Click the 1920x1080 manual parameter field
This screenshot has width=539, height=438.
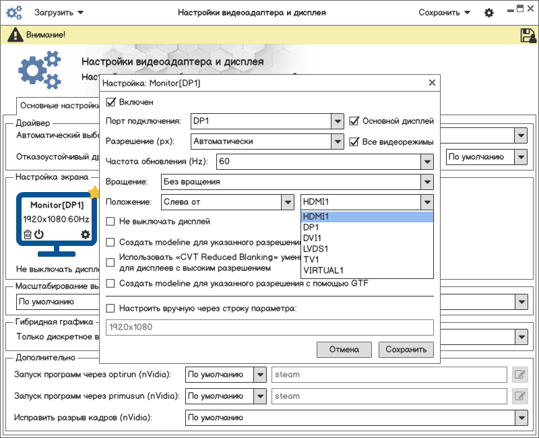click(269, 327)
